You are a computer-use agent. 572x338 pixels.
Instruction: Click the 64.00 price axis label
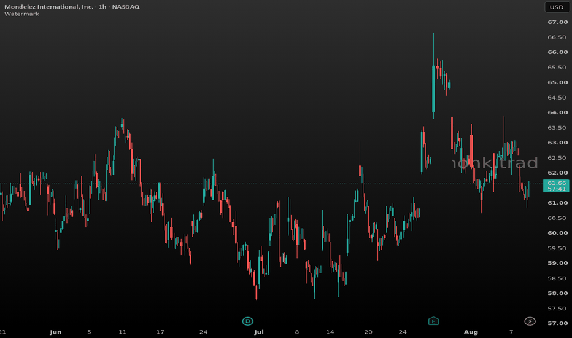(x=557, y=112)
